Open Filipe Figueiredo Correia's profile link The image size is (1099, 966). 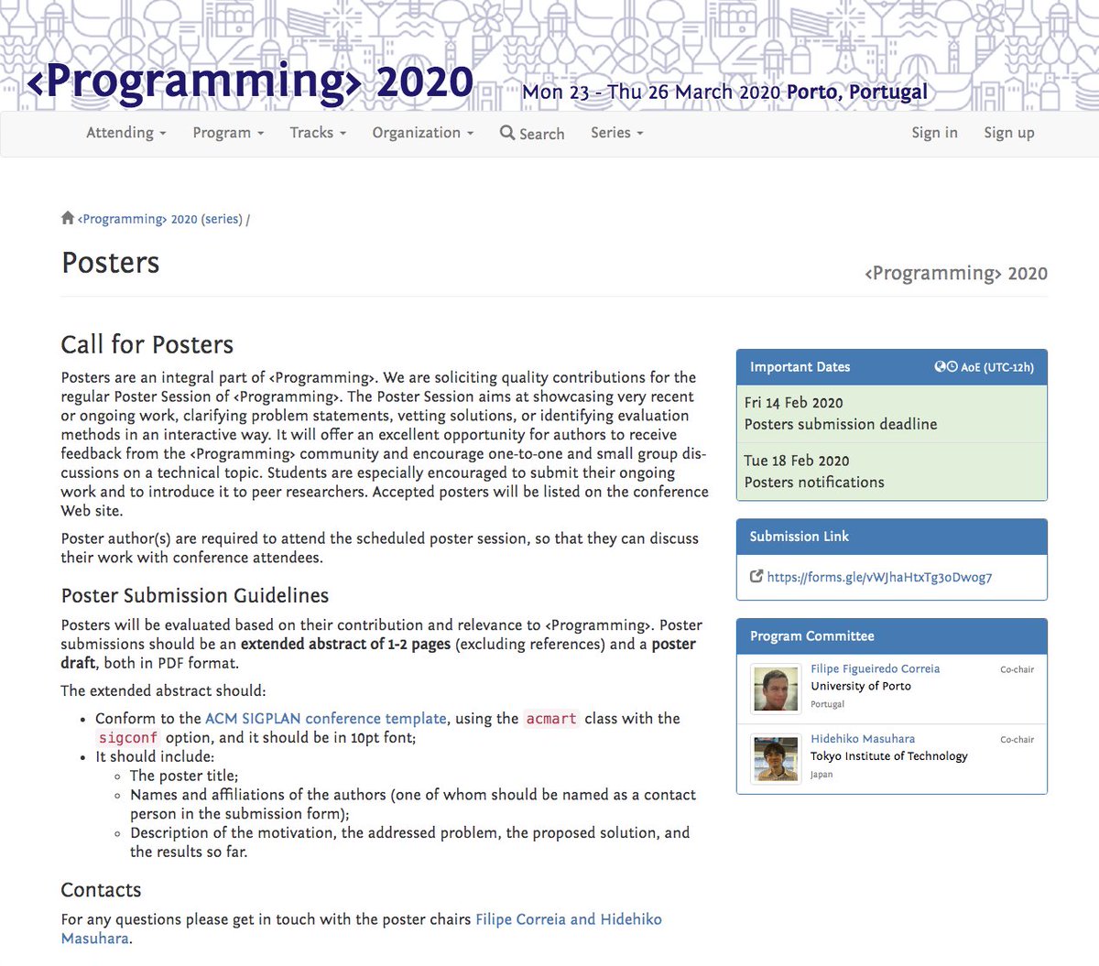(875, 669)
